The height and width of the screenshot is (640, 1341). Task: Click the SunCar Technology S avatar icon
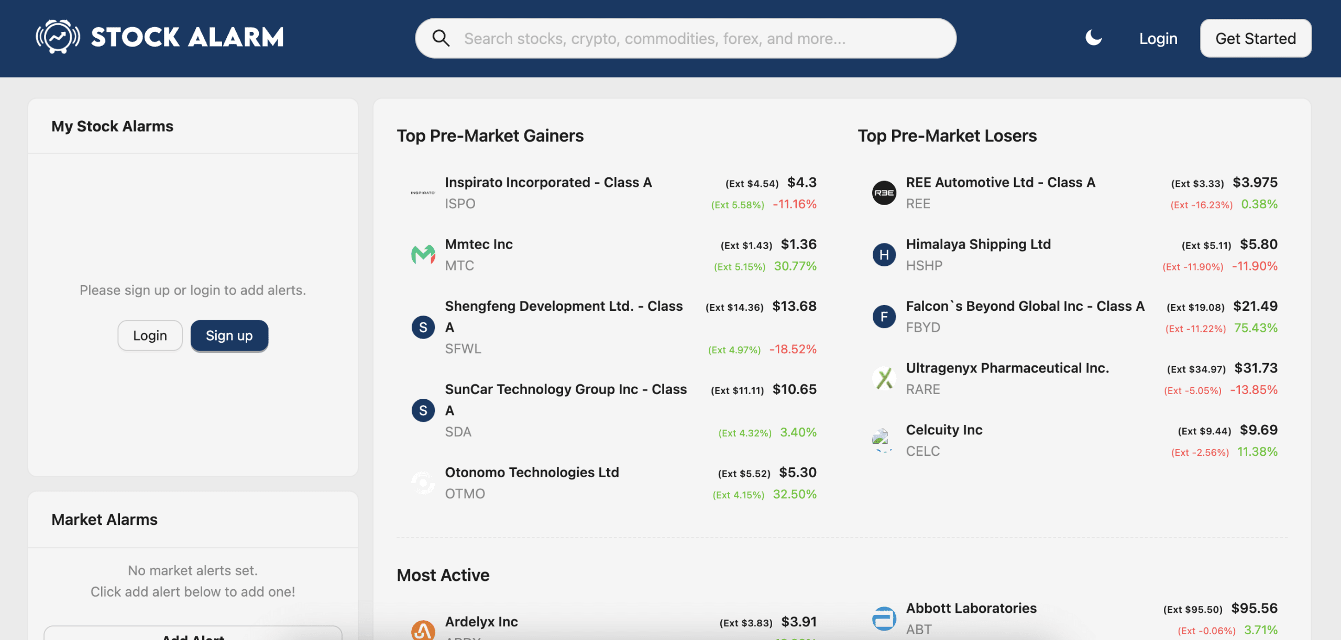423,411
